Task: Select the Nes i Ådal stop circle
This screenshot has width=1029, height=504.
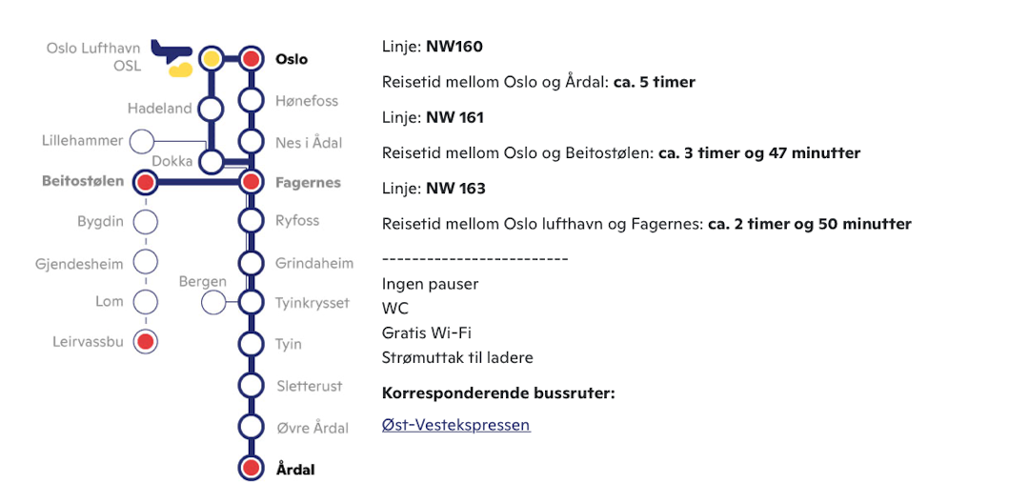Action: (x=251, y=141)
